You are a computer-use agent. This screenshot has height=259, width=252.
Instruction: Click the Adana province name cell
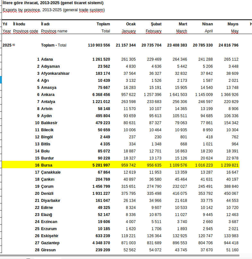(47, 59)
